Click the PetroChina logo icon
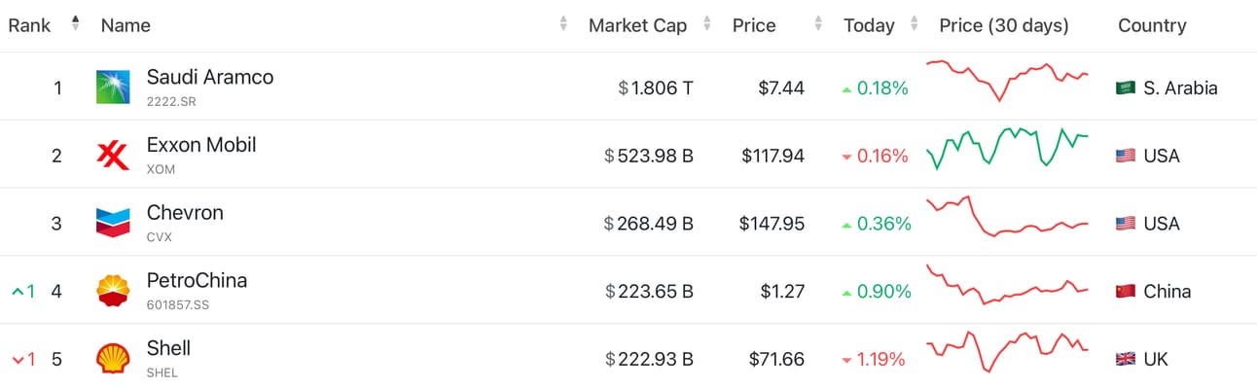 pos(113,291)
